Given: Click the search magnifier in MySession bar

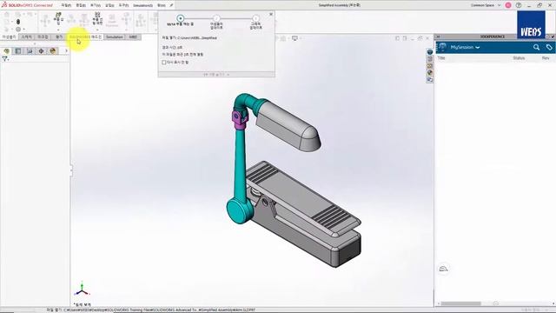Looking at the screenshot, I should pos(536,47).
